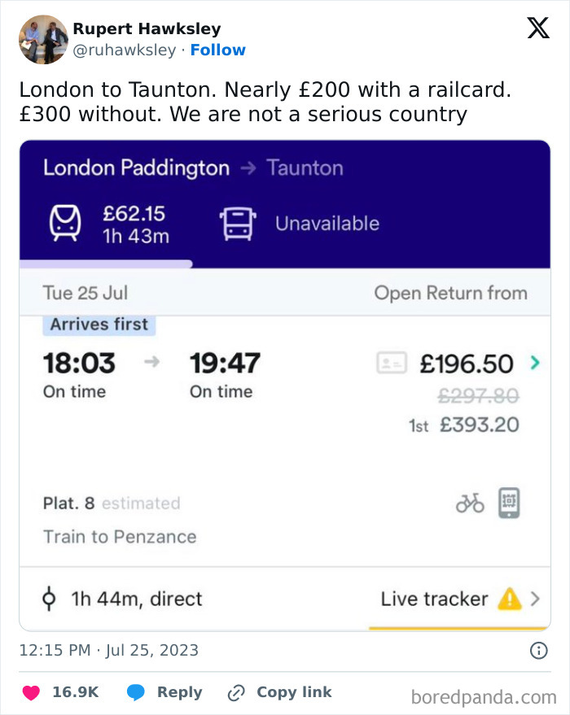Click the route stops icon

[x=50, y=599]
